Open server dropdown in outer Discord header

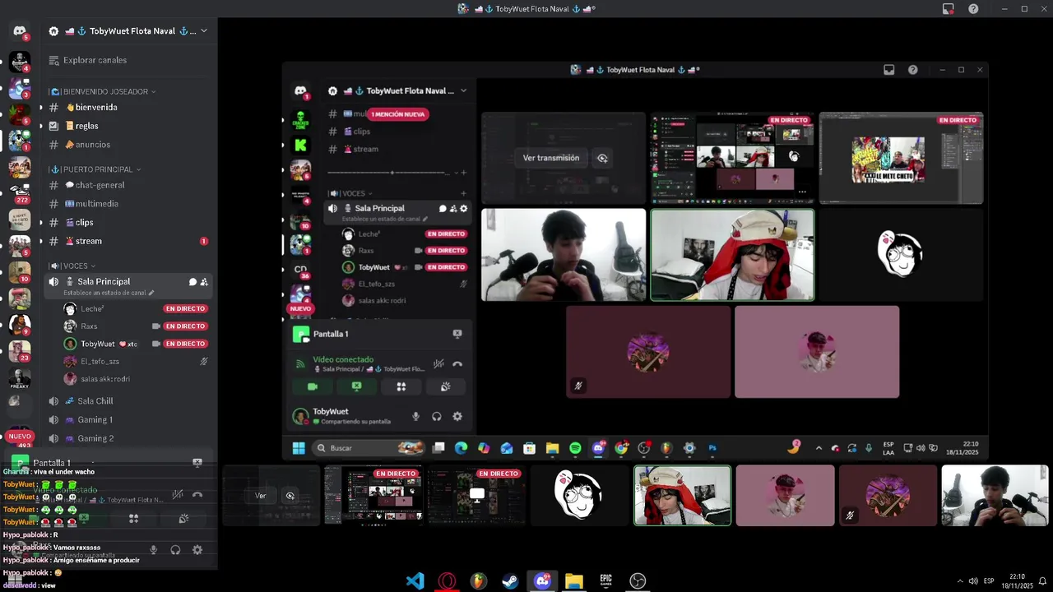(203, 31)
